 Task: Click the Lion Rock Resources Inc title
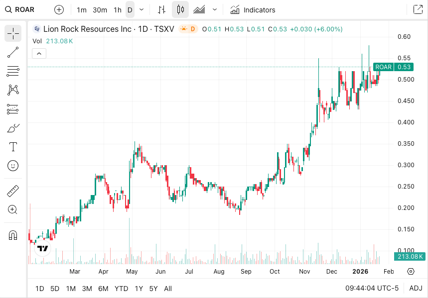87,29
